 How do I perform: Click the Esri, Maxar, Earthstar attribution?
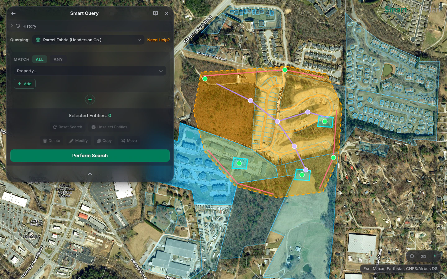pyautogui.click(x=400, y=269)
